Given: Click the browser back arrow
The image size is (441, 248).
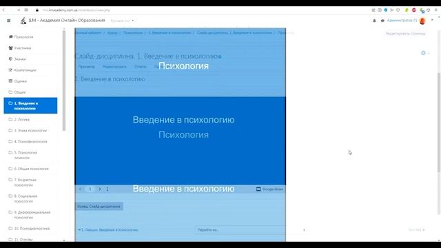Looking at the screenshot, I should point(3,10).
